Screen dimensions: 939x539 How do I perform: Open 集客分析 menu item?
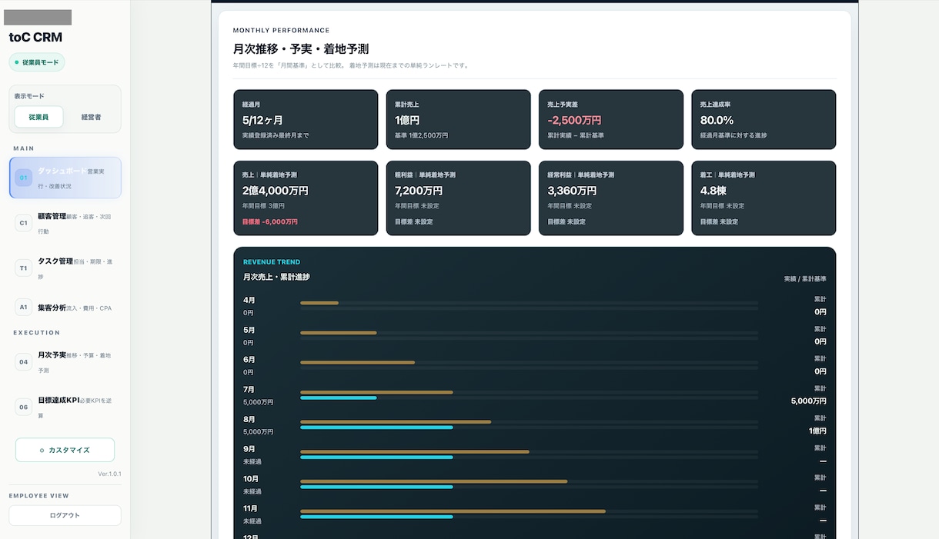(x=65, y=308)
